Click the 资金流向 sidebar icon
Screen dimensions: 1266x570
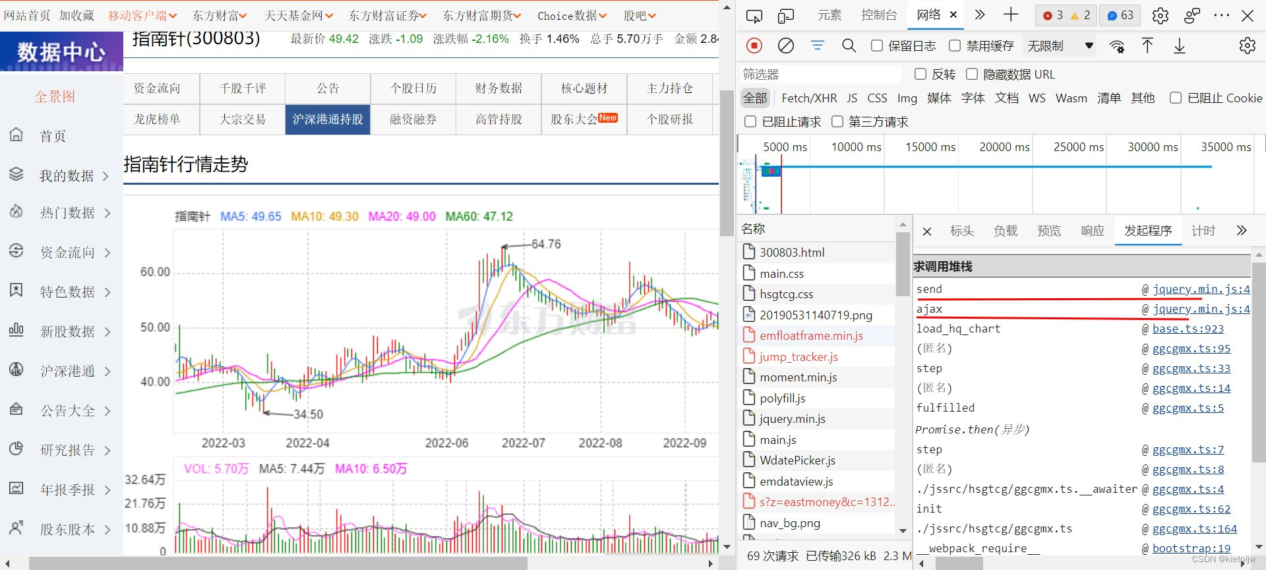point(16,251)
